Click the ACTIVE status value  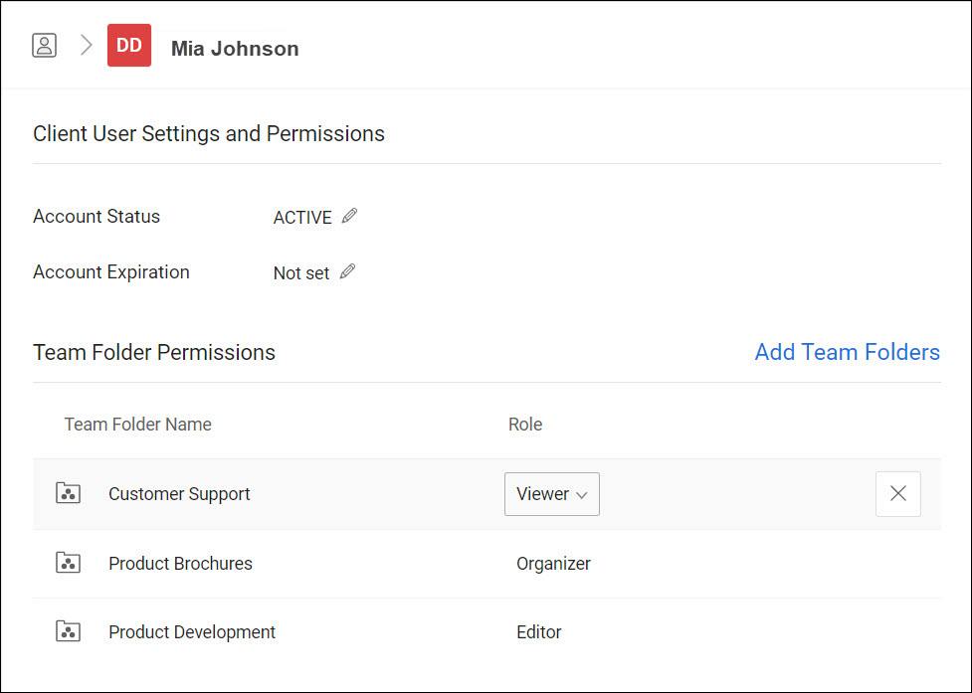tap(302, 218)
